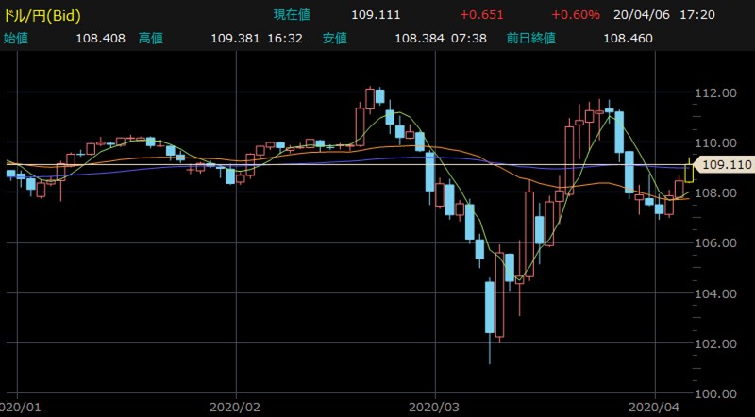Click the 始値 opening price label
755x417 pixels.
18,39
